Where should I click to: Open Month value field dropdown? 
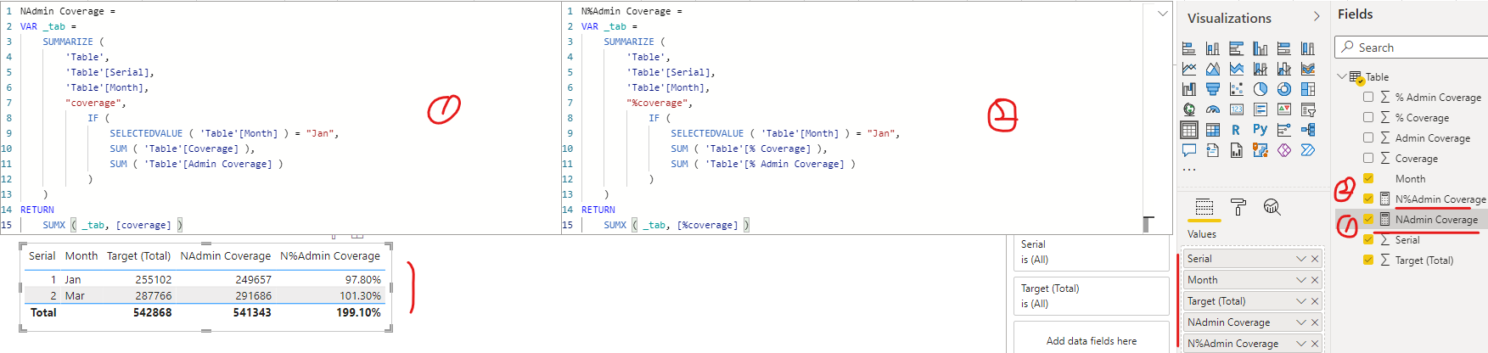[x=1300, y=280]
